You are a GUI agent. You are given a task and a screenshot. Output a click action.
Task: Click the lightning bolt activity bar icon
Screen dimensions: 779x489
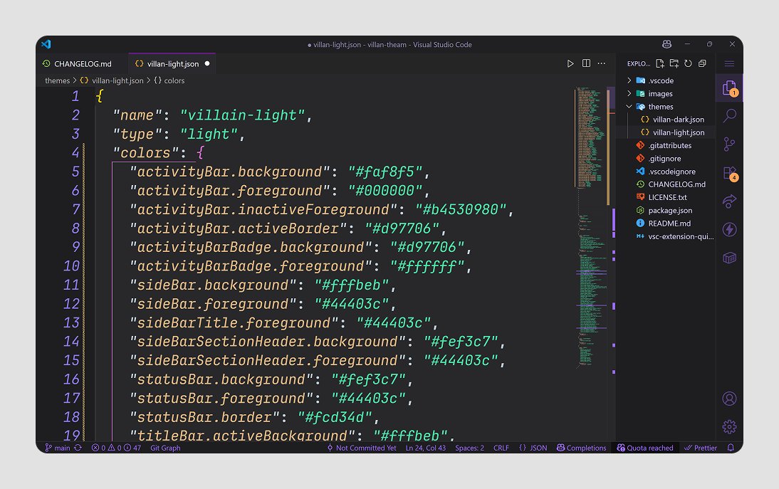click(729, 229)
